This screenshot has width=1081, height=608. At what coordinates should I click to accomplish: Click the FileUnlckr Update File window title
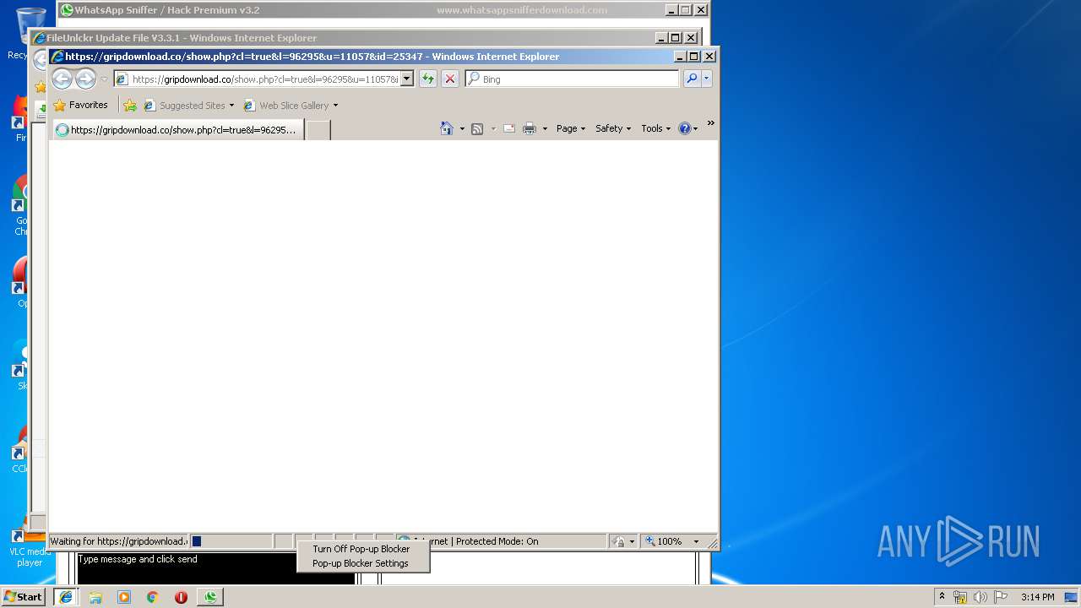pyautogui.click(x=182, y=38)
